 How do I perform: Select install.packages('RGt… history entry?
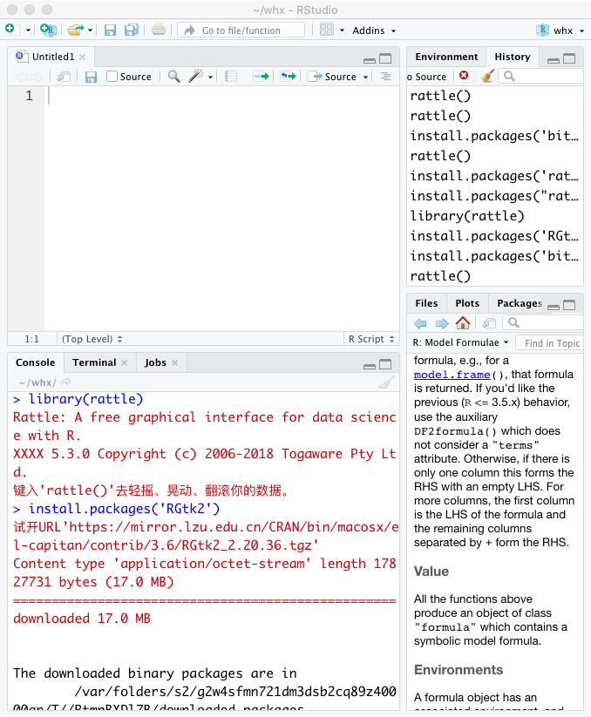tap(495, 236)
